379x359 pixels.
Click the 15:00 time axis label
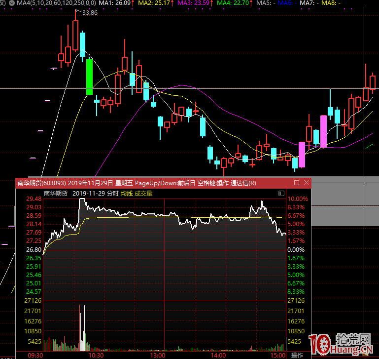(278, 356)
